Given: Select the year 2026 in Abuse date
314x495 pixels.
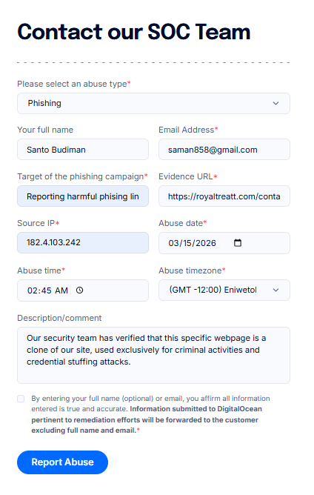Looking at the screenshot, I should click(205, 243).
